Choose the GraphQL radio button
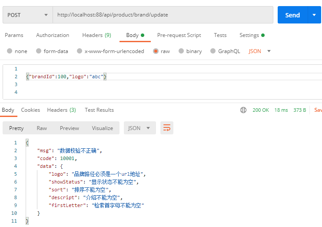 coord(213,51)
